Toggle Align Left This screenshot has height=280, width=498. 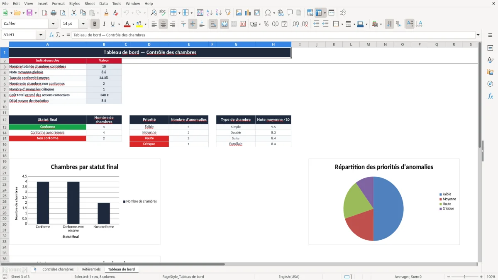pos(154,24)
